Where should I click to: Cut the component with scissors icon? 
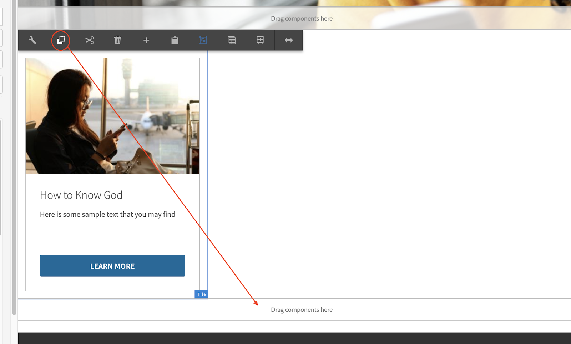click(90, 40)
